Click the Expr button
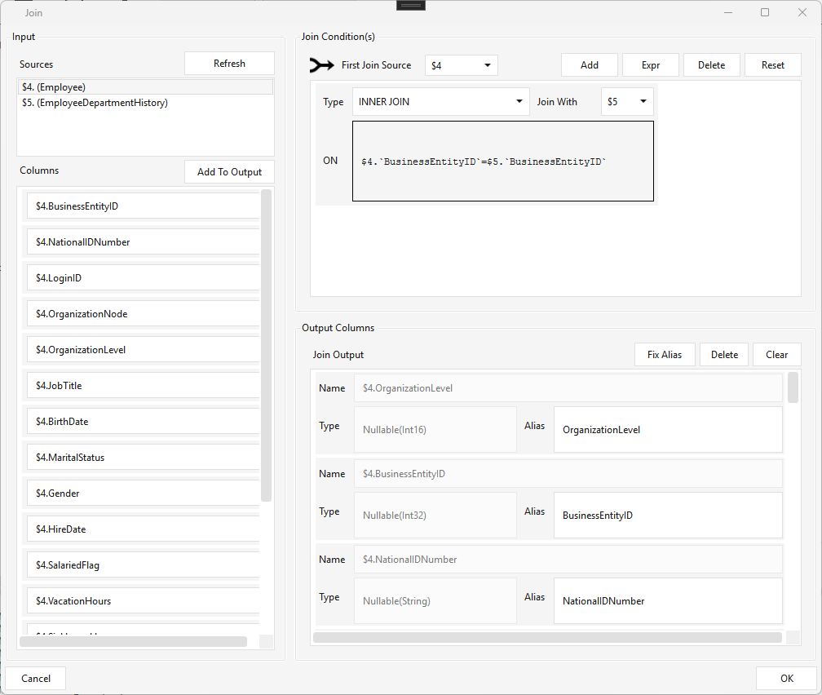The height and width of the screenshot is (695, 822). (651, 65)
